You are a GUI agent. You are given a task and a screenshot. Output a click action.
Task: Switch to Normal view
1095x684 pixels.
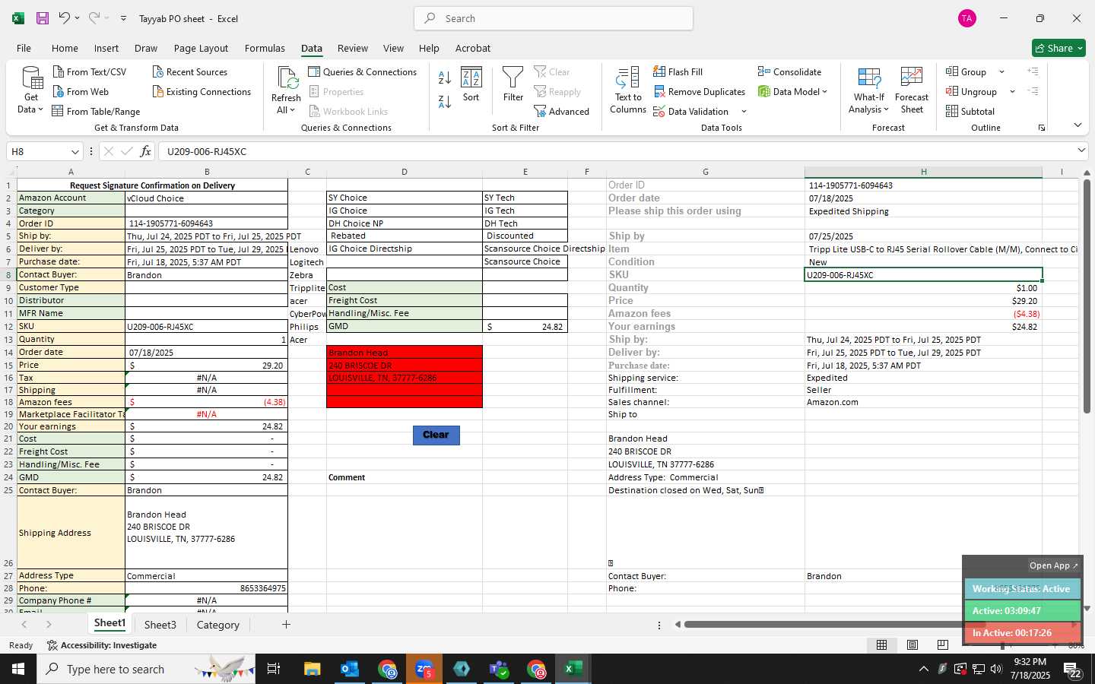(881, 645)
